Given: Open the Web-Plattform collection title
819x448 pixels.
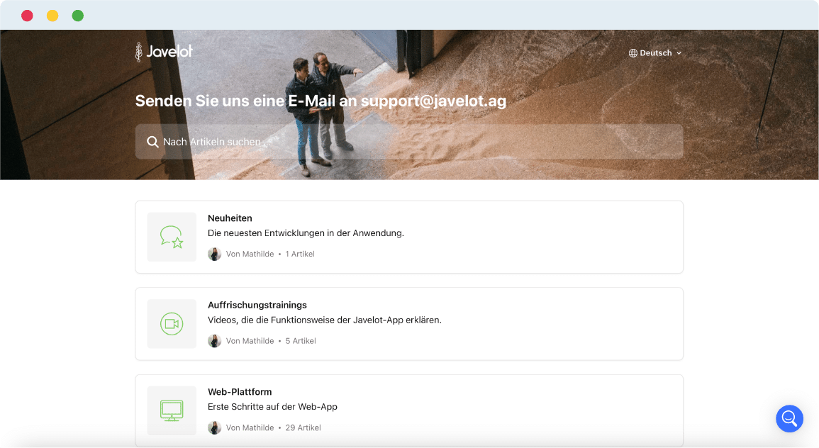Looking at the screenshot, I should click(240, 391).
